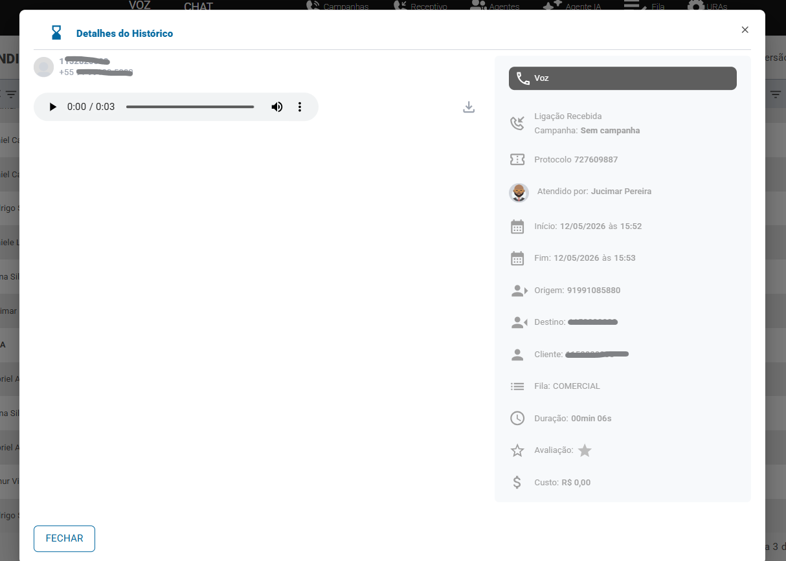Image resolution: width=786 pixels, height=561 pixels.
Task: Click the Duração clock icon
Action: [517, 418]
